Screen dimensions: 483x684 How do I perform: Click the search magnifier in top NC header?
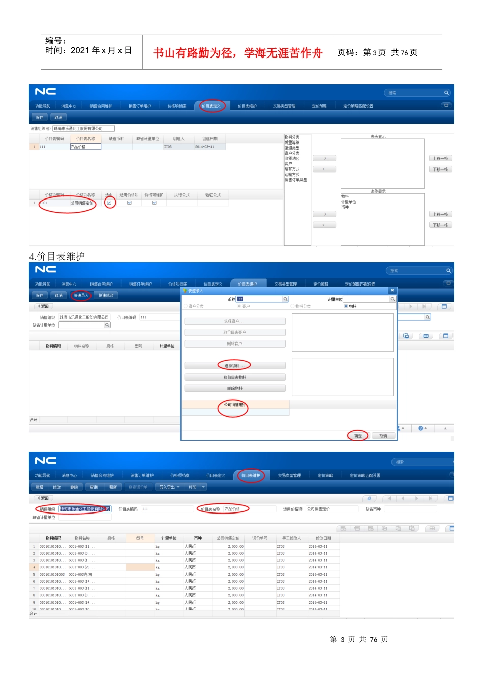446,93
